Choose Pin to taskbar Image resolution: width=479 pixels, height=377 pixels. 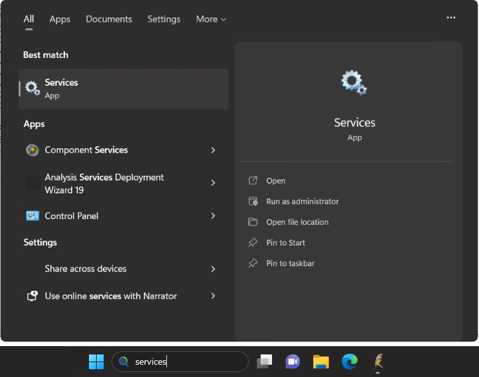[290, 264]
